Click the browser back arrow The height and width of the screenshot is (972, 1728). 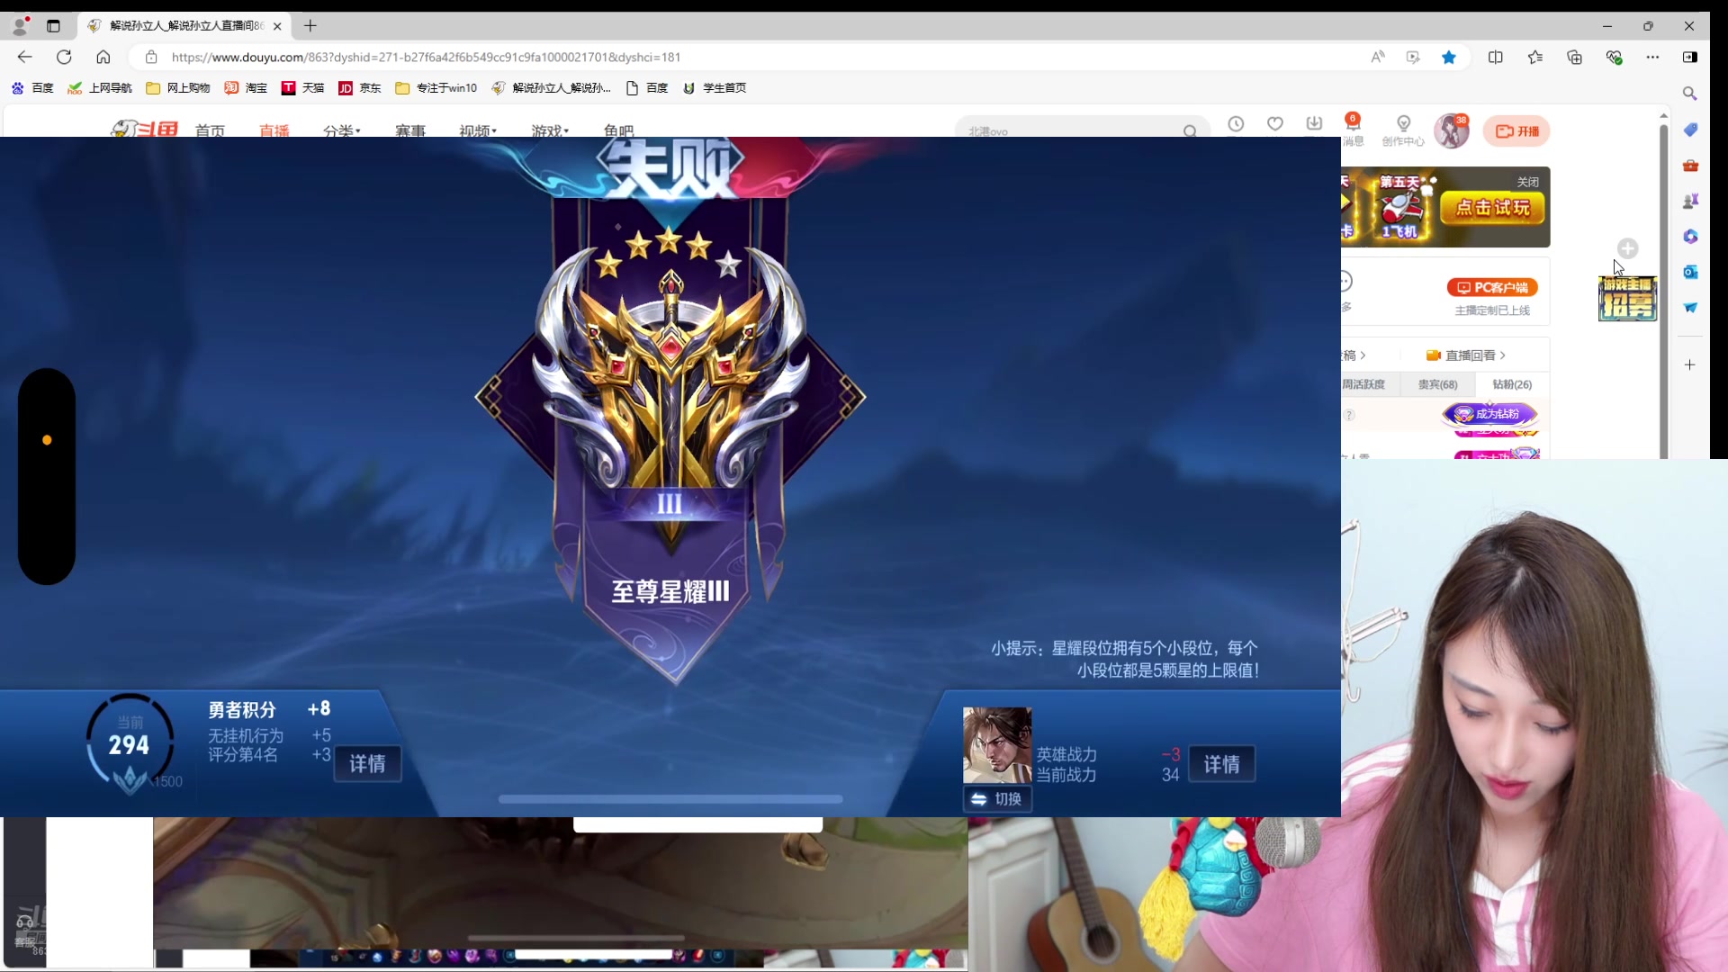[24, 57]
